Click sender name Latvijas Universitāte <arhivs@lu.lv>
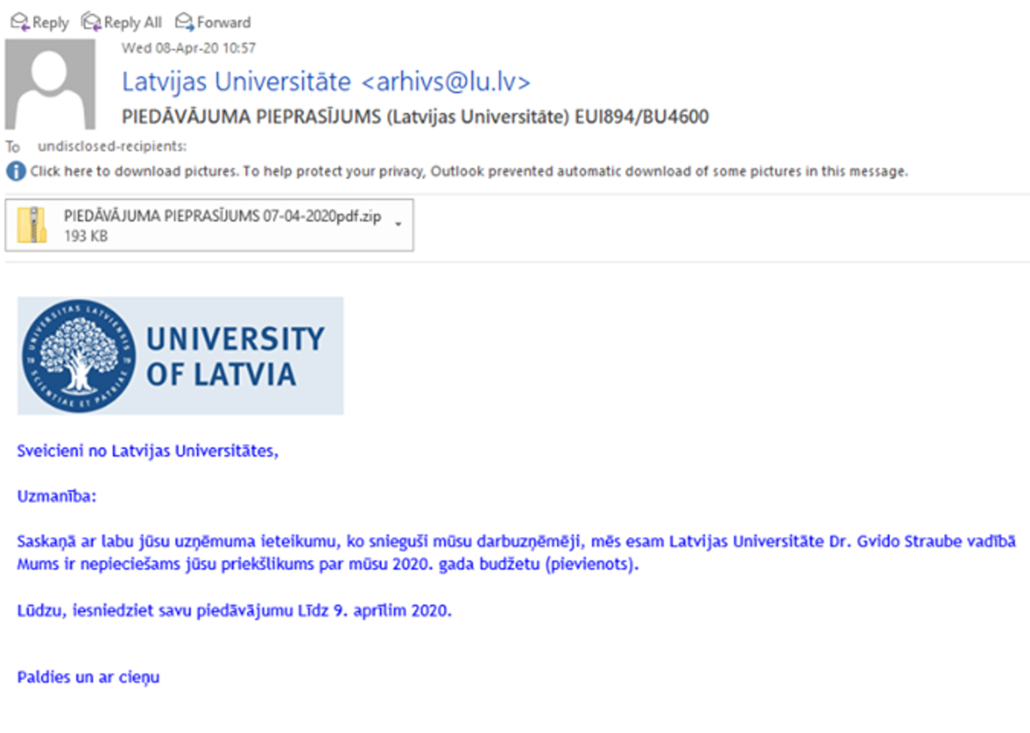The height and width of the screenshot is (733, 1030). [326, 82]
